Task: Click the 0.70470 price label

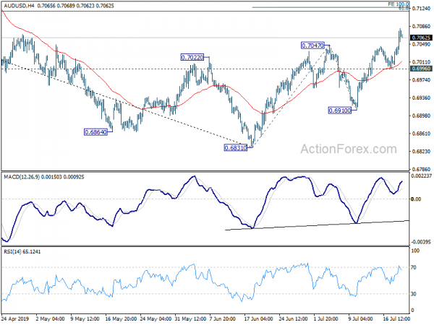Action: [312, 45]
